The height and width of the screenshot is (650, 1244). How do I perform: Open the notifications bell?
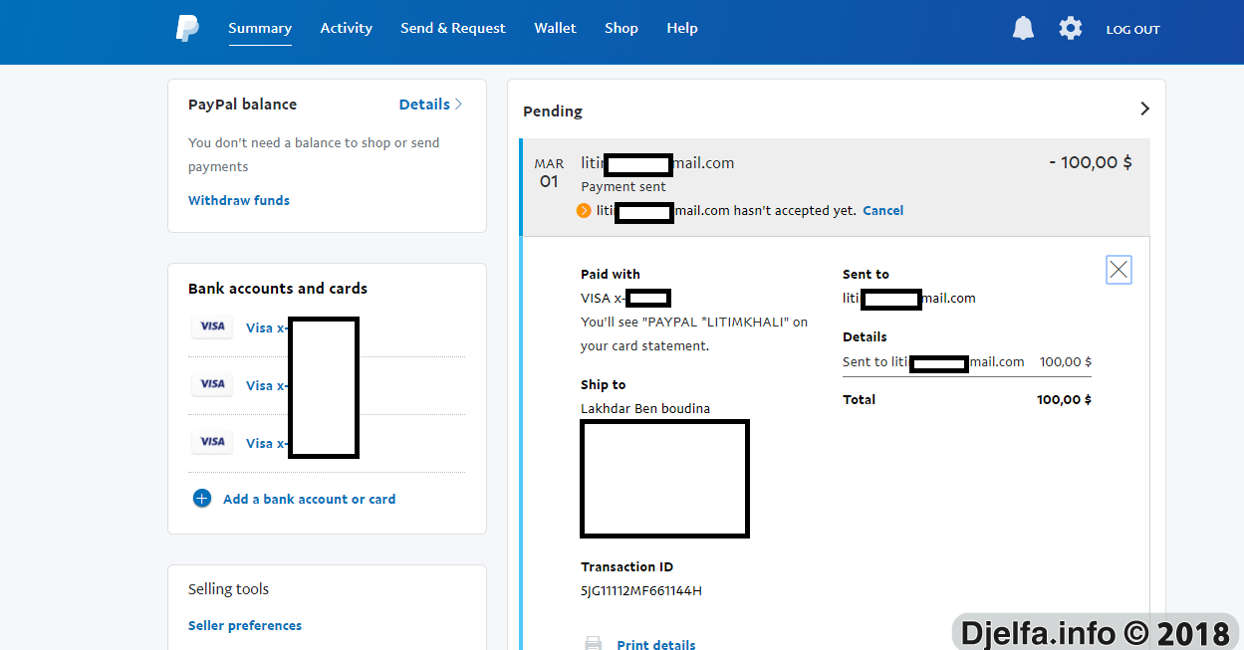click(x=1023, y=28)
